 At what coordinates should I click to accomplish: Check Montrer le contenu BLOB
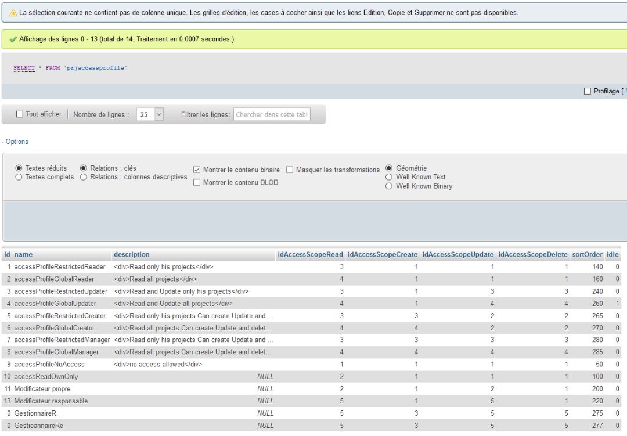(x=197, y=182)
